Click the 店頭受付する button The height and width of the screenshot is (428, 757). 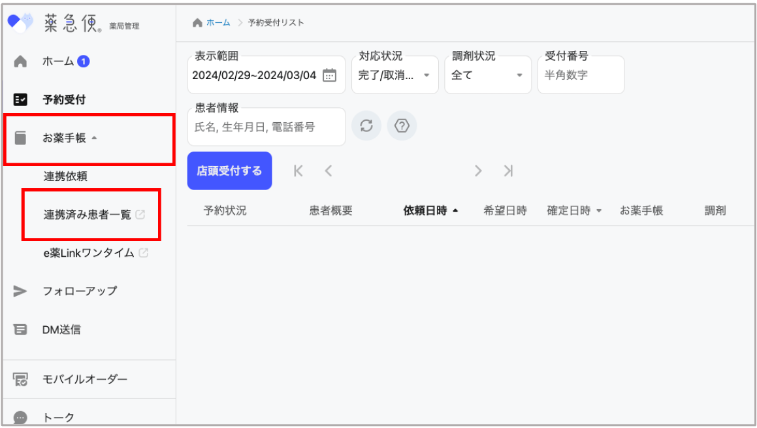click(x=229, y=171)
